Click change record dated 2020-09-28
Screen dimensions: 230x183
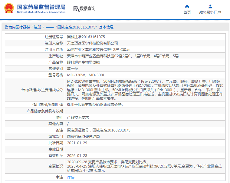click(x=108, y=162)
